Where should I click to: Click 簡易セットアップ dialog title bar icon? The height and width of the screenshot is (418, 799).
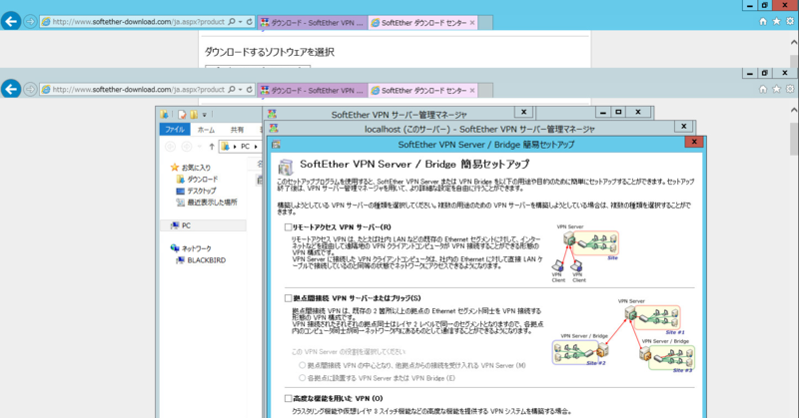point(276,145)
